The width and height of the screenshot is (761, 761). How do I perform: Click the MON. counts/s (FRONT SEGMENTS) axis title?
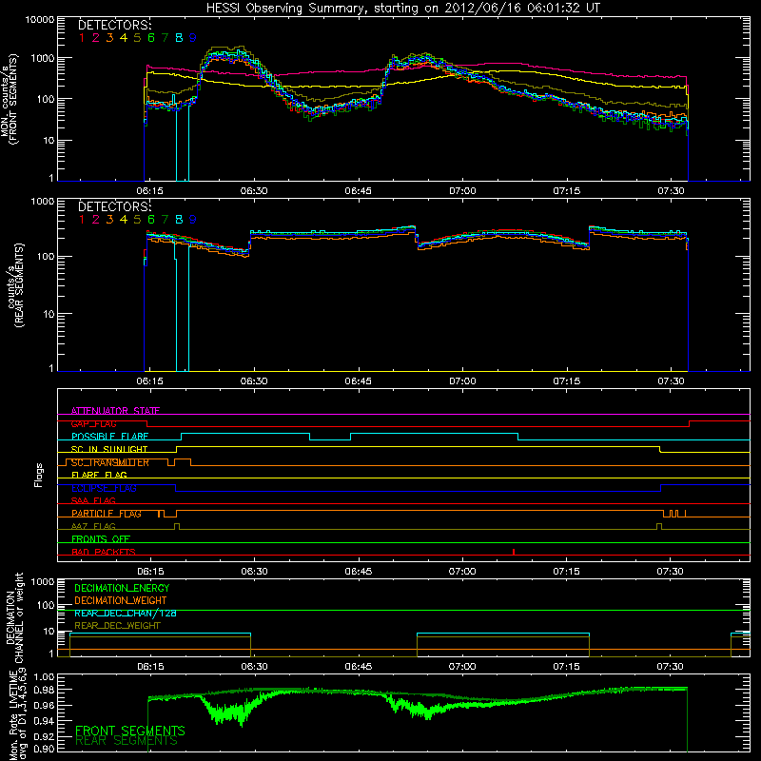tap(9, 100)
